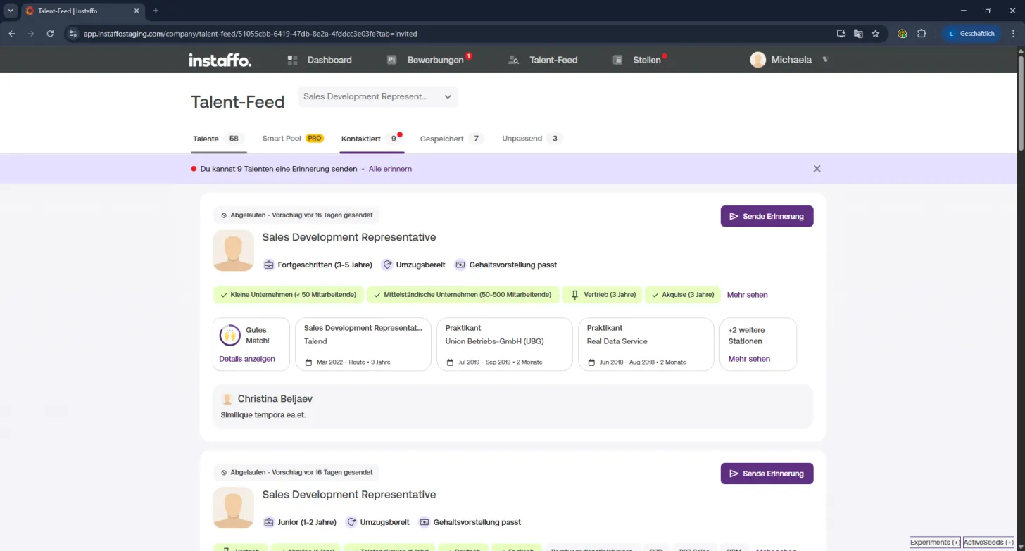Image resolution: width=1025 pixels, height=551 pixels.
Task: Click the browser reload icon
Action: pyautogui.click(x=50, y=33)
